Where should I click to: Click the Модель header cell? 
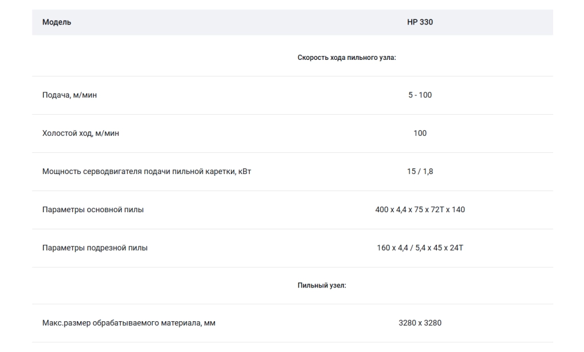click(x=56, y=22)
